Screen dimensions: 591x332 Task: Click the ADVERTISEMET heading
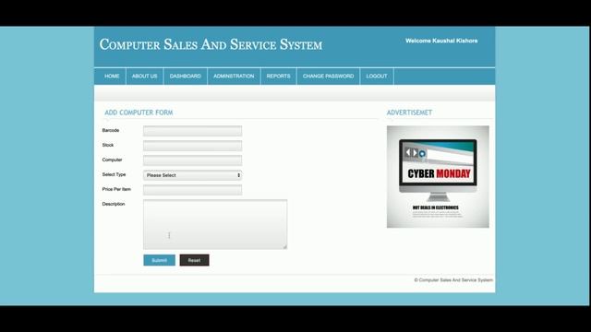[x=409, y=113]
